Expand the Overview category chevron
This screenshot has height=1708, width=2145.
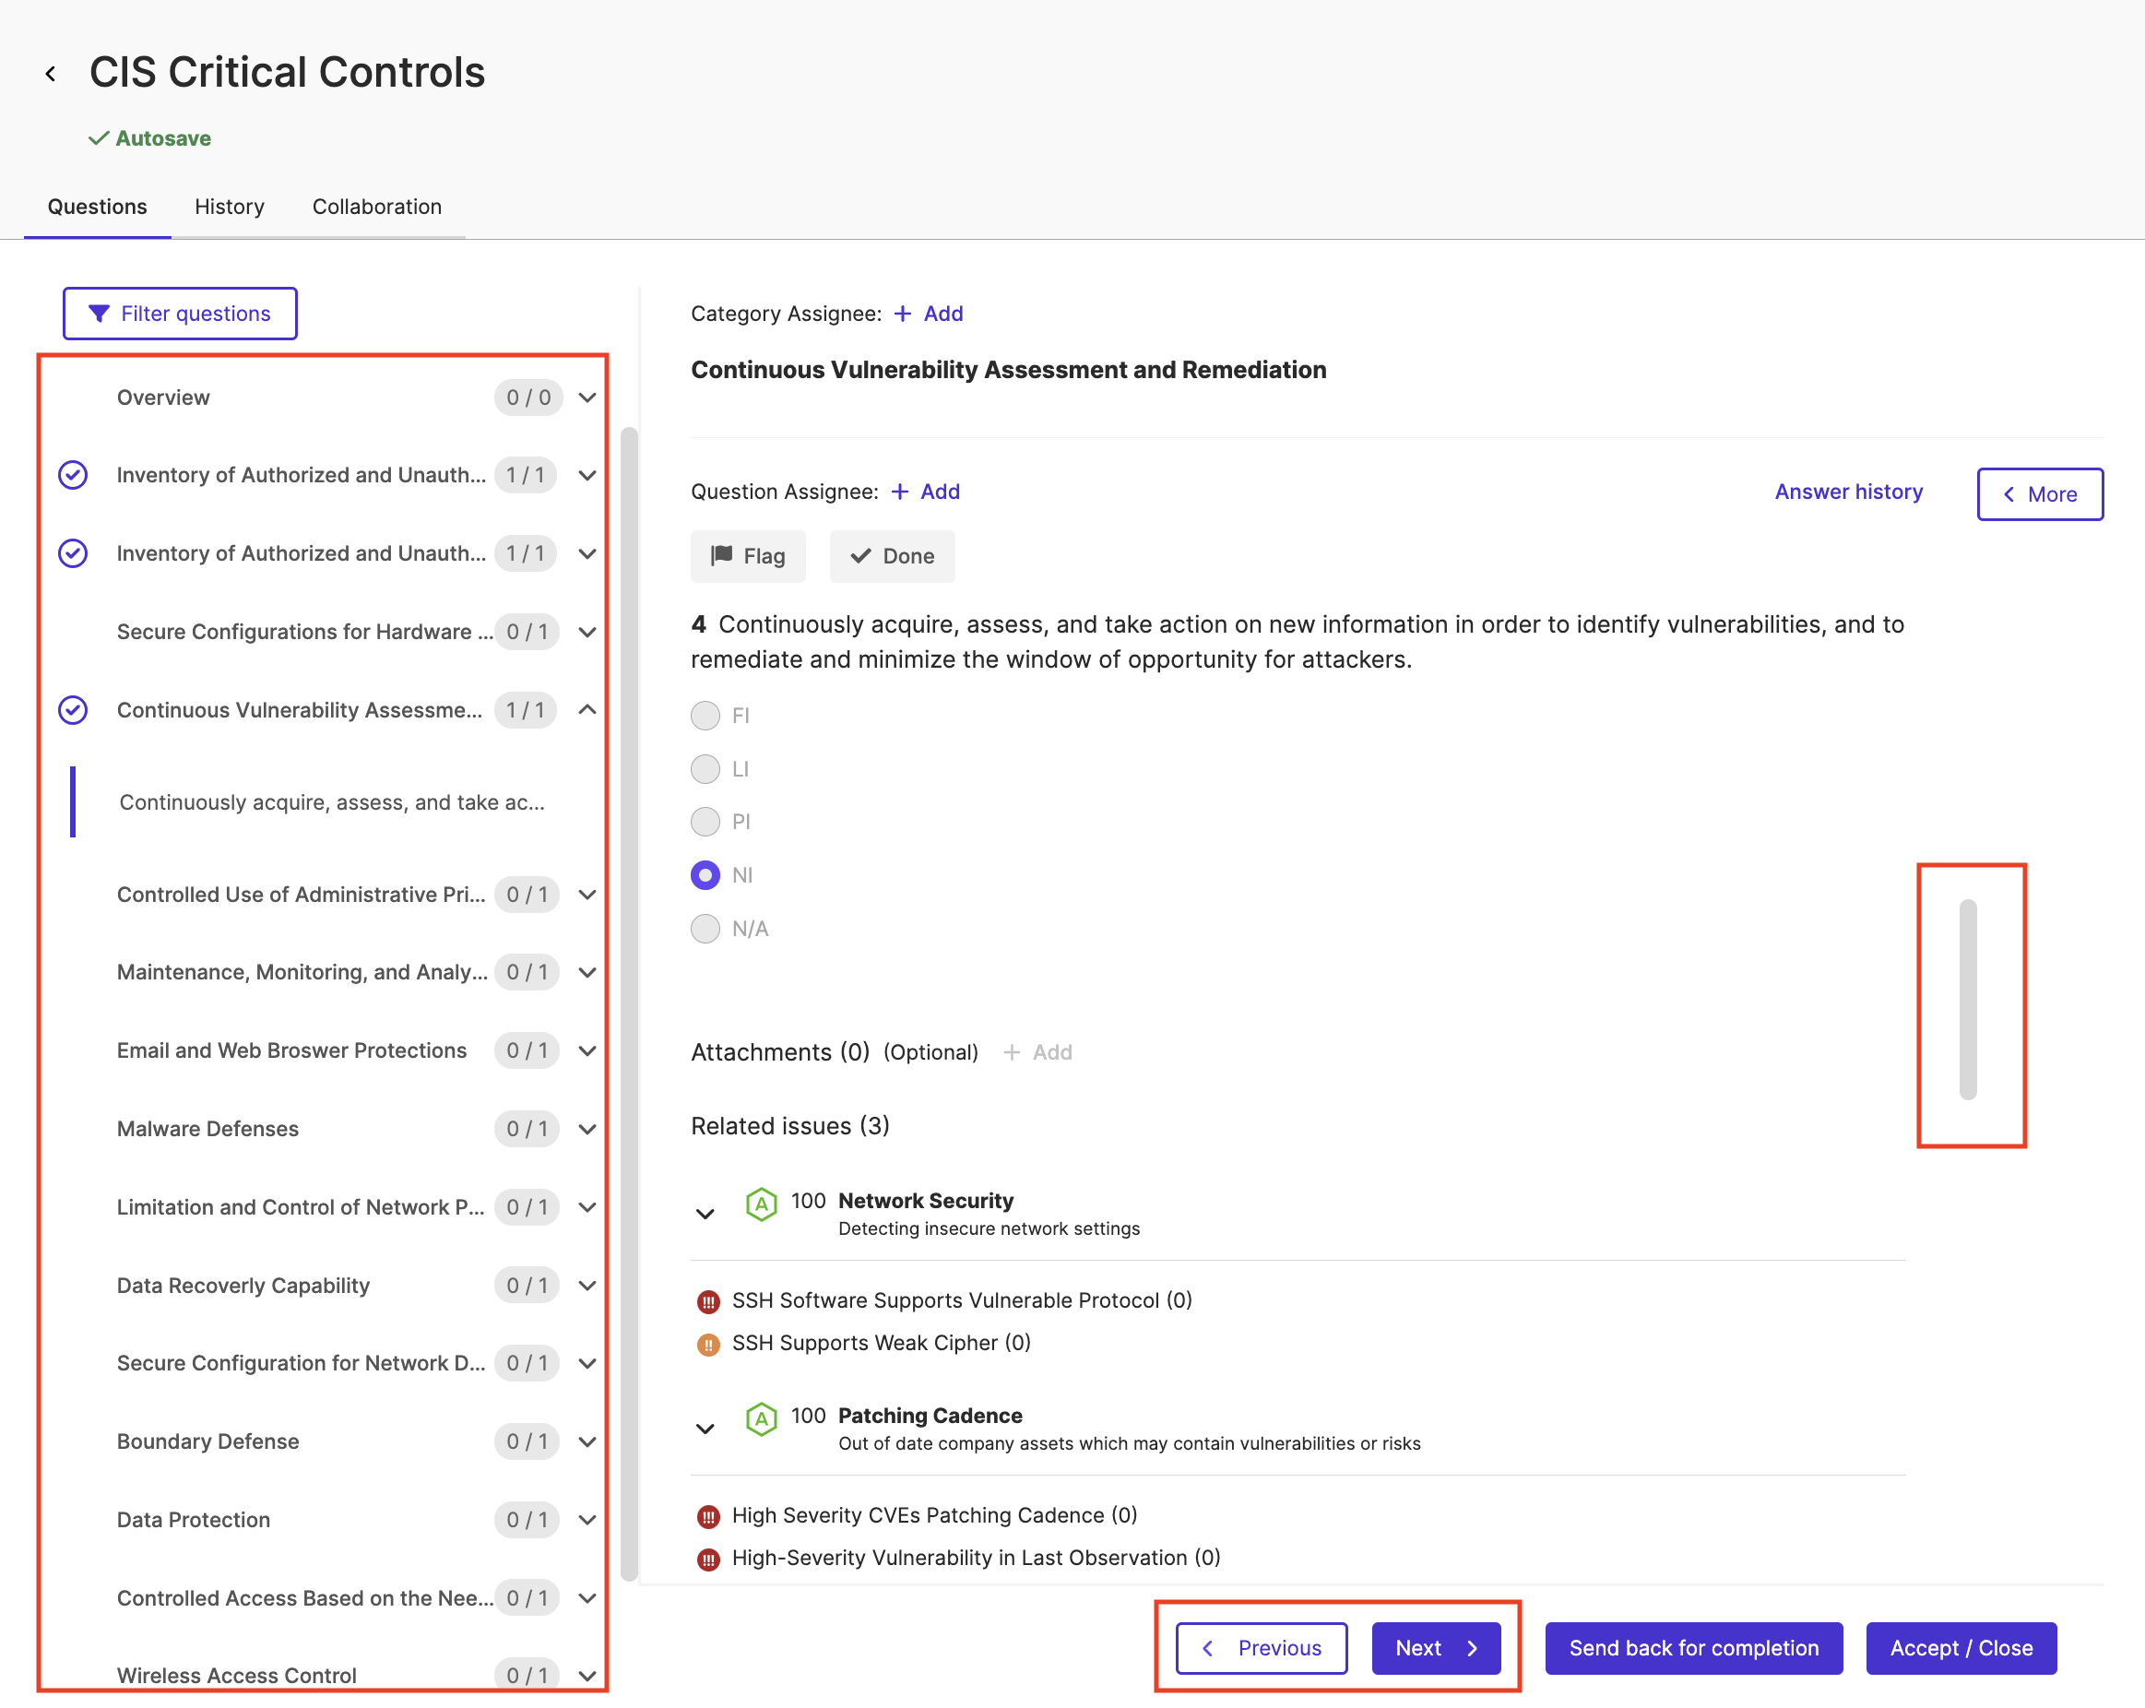pyautogui.click(x=588, y=397)
